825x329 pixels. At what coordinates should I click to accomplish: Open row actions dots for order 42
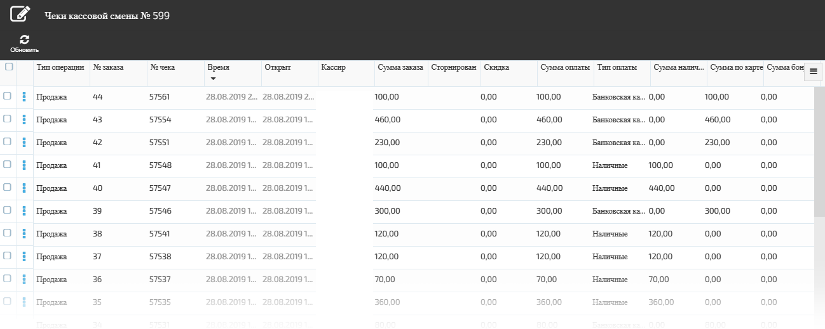[24, 142]
